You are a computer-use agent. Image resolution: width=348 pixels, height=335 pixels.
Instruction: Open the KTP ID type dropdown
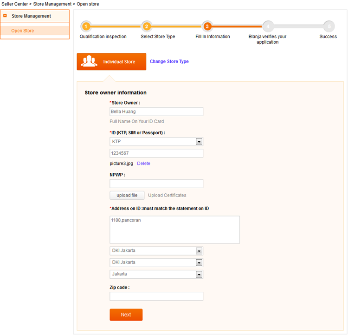(x=156, y=142)
